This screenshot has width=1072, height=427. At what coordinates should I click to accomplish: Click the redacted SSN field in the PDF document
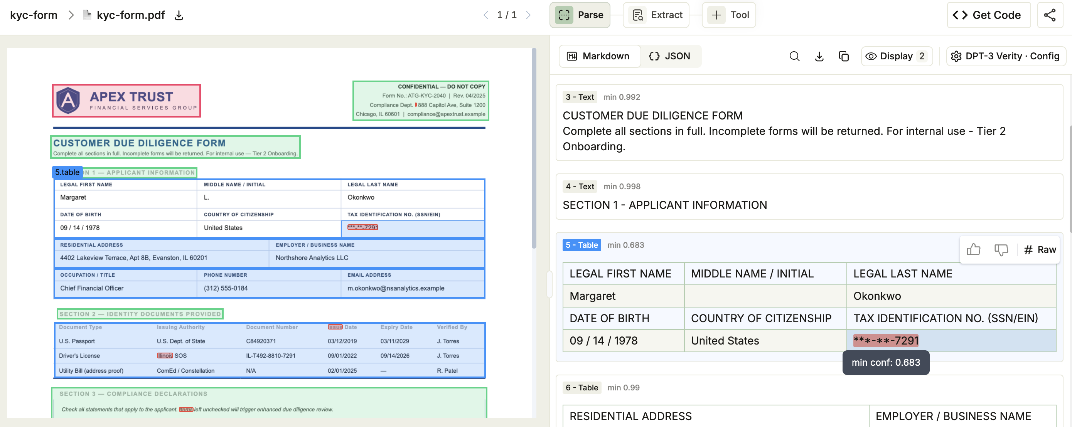coord(363,227)
